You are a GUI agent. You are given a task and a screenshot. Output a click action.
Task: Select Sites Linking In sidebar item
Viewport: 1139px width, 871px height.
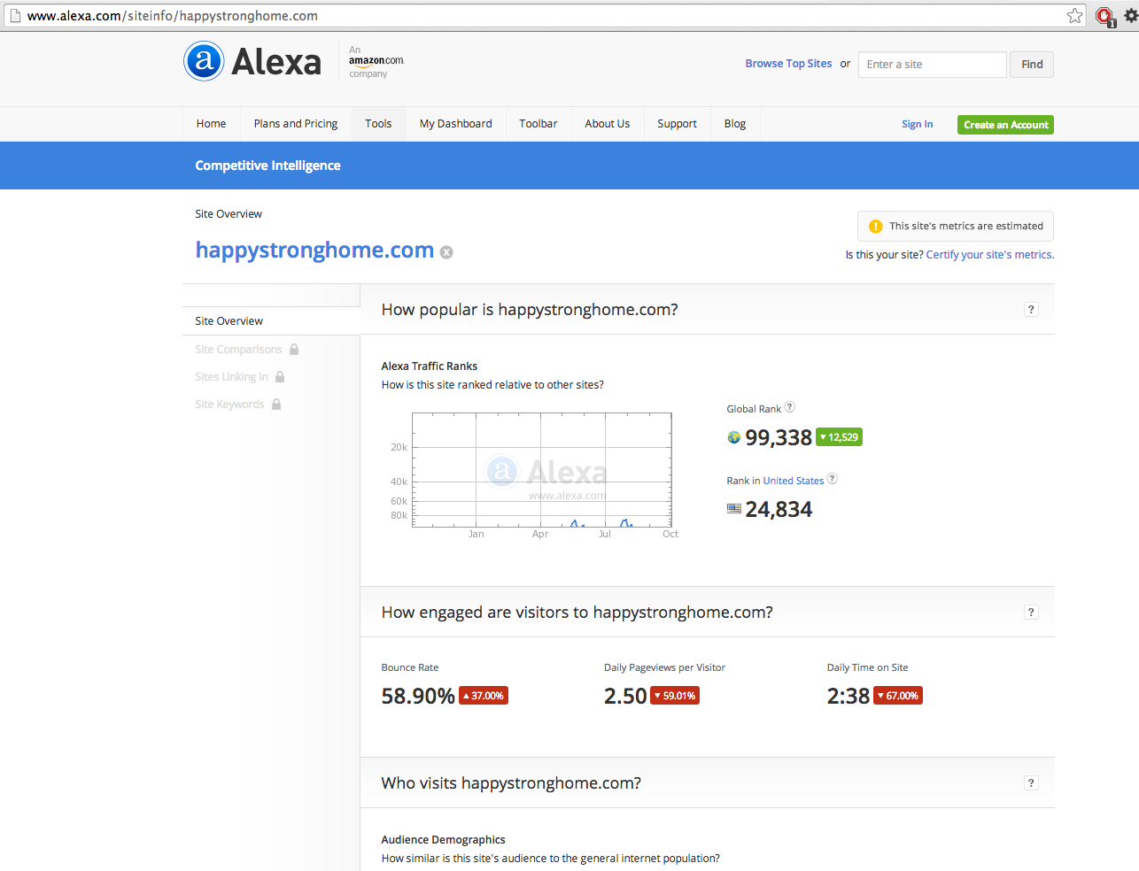(231, 377)
